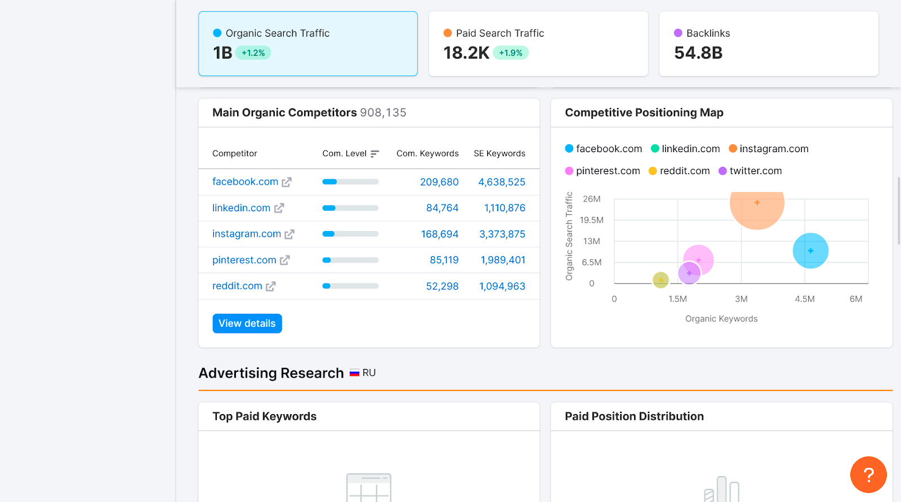Image resolution: width=901 pixels, height=502 pixels.
Task: Toggle twitter.com in map legend
Action: [x=750, y=171]
